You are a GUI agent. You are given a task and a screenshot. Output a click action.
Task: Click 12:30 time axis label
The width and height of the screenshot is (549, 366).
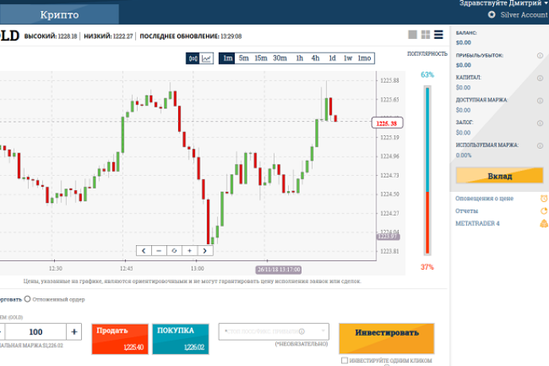coord(56,269)
